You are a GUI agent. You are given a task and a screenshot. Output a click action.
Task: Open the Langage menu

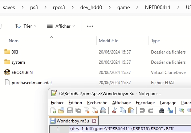168,103
